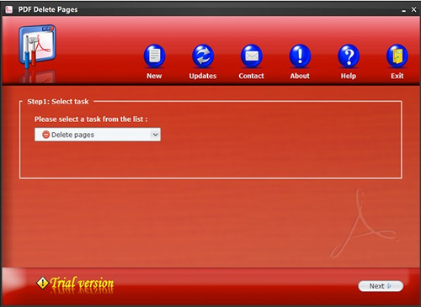Click the Trial version text
The width and height of the screenshot is (421, 307).
point(82,283)
